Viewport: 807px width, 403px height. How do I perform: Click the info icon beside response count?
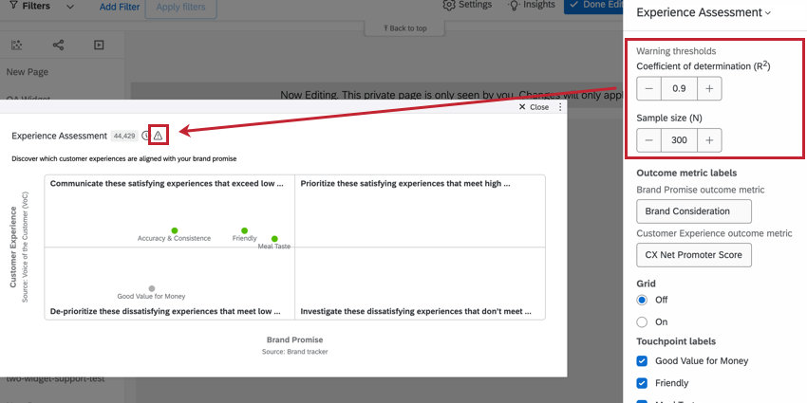click(145, 136)
